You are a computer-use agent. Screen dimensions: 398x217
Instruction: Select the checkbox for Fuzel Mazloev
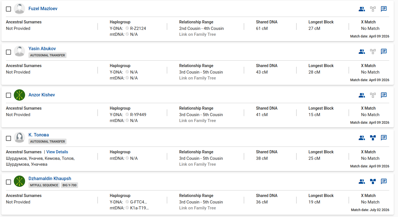click(8, 9)
